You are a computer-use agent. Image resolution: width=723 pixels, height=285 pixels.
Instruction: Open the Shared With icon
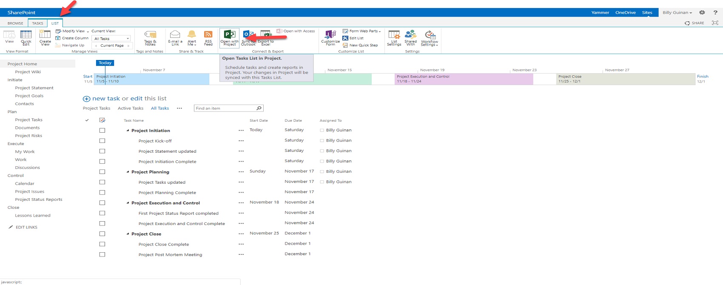410,37
